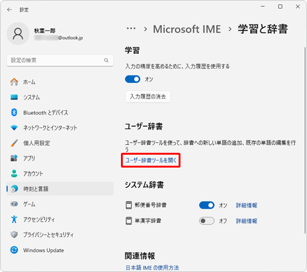Click the 学習と辞書 breadcrumb title
Screen dimensions: 307x272
coord(263,29)
